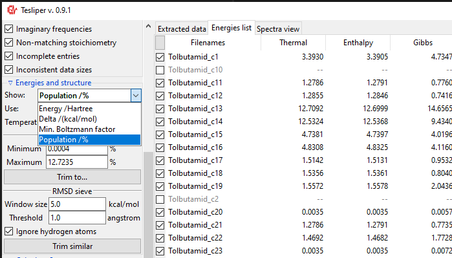Viewport: 452px width, 258px height.
Task: Toggle Imaginary frequencies checkbox
Action: click(x=9, y=29)
